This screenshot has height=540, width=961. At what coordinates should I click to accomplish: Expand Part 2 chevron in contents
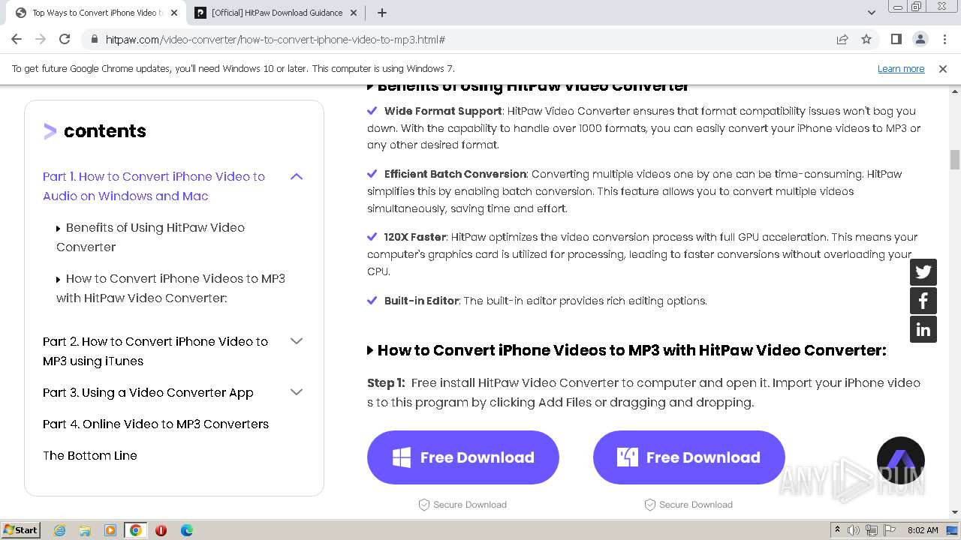pos(297,341)
